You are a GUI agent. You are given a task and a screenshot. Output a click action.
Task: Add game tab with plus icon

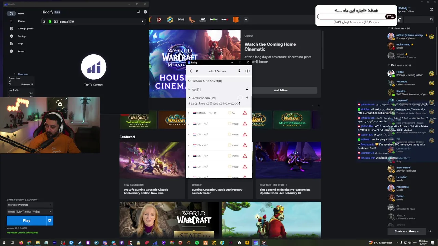point(246,19)
